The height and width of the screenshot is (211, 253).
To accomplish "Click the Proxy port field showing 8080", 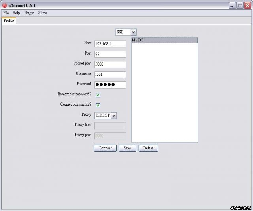I will point(110,136).
